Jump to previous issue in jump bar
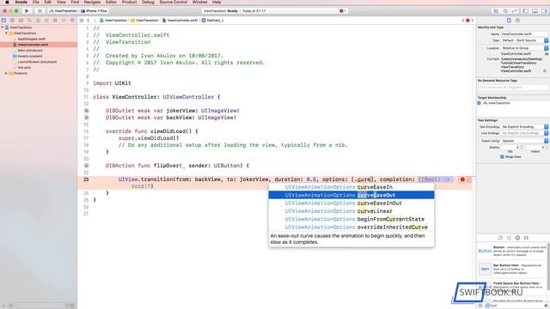This screenshot has width=550, height=309. click(463, 21)
